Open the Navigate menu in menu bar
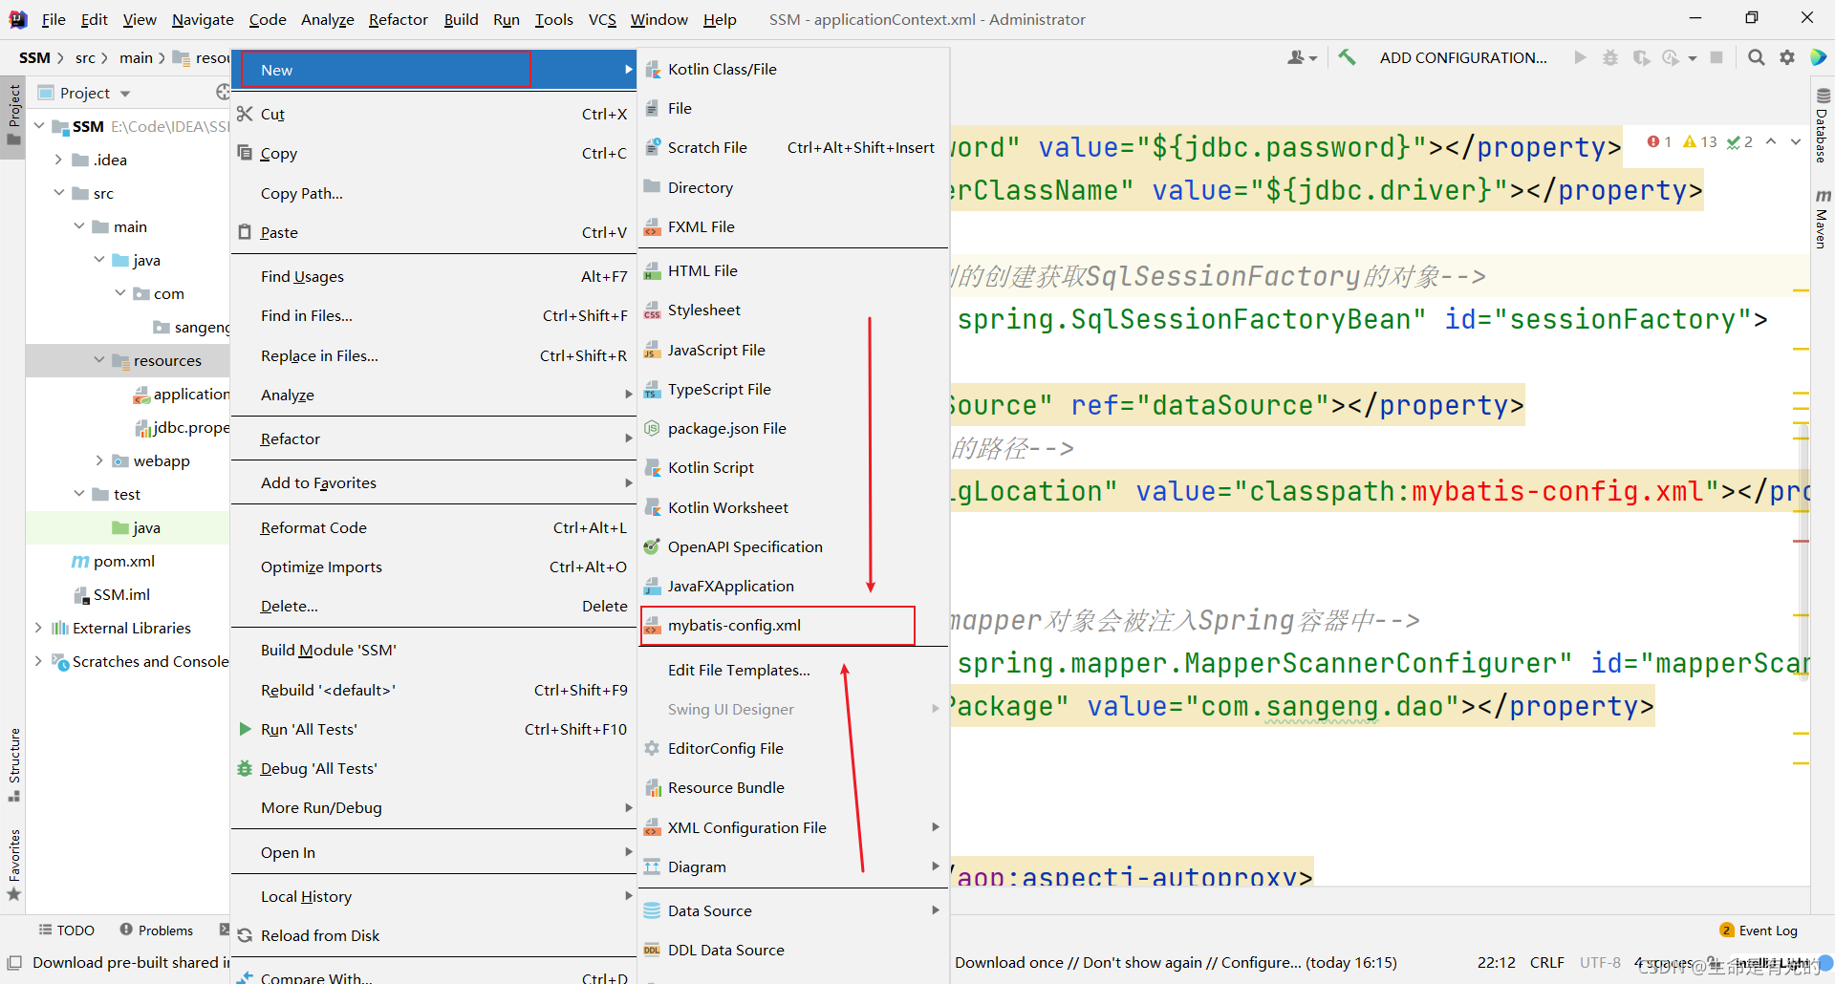Image resolution: width=1835 pixels, height=984 pixels. (203, 19)
